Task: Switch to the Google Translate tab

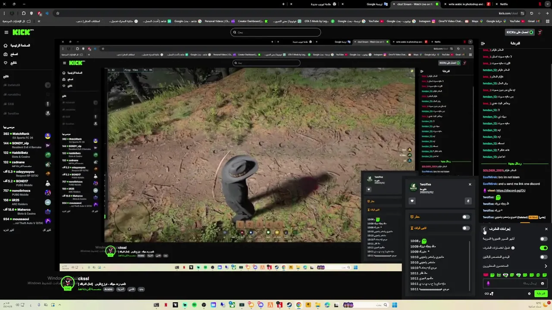Action: [x=364, y=4]
